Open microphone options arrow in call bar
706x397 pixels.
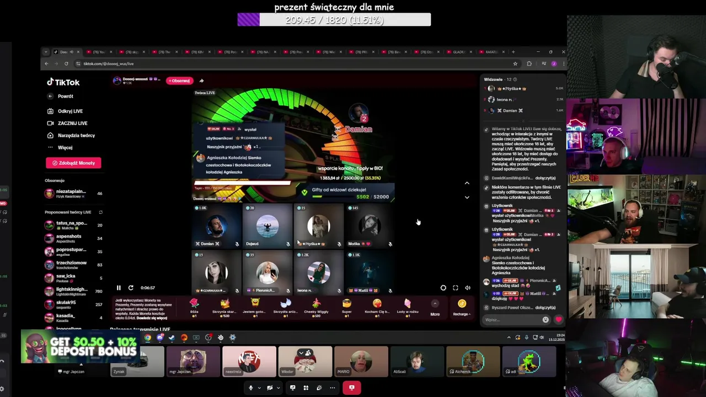pos(258,388)
